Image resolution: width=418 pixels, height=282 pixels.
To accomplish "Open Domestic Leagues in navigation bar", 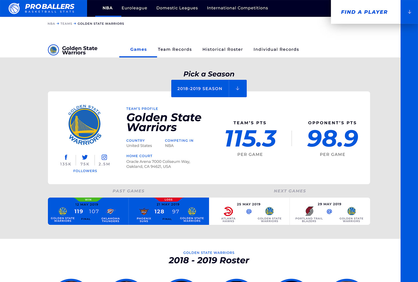I will pyautogui.click(x=177, y=8).
